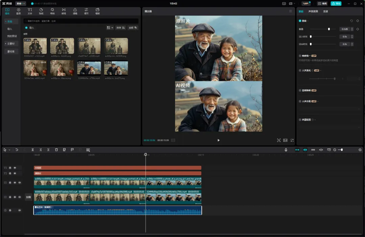This screenshot has height=237, width=365.
Task: Open the 菜单 dropdown in title bar
Action: (21, 3)
